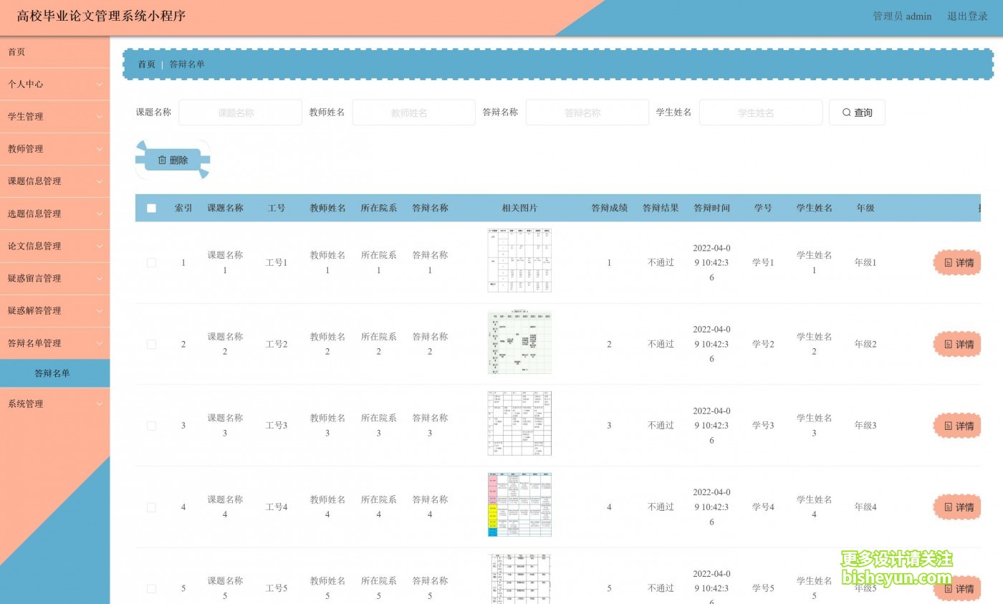Open the 相关图片 thumbnail in row 1
This screenshot has width=1003, height=604.
519,260
